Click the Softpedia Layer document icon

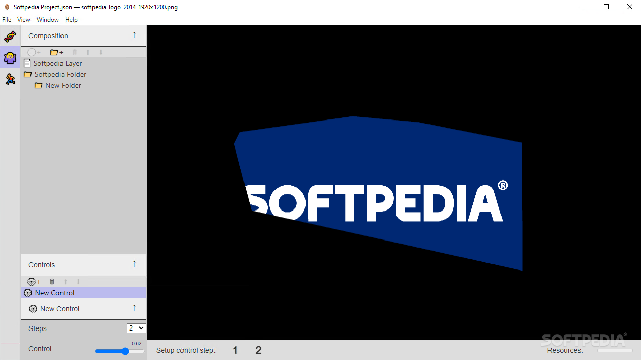pos(27,63)
